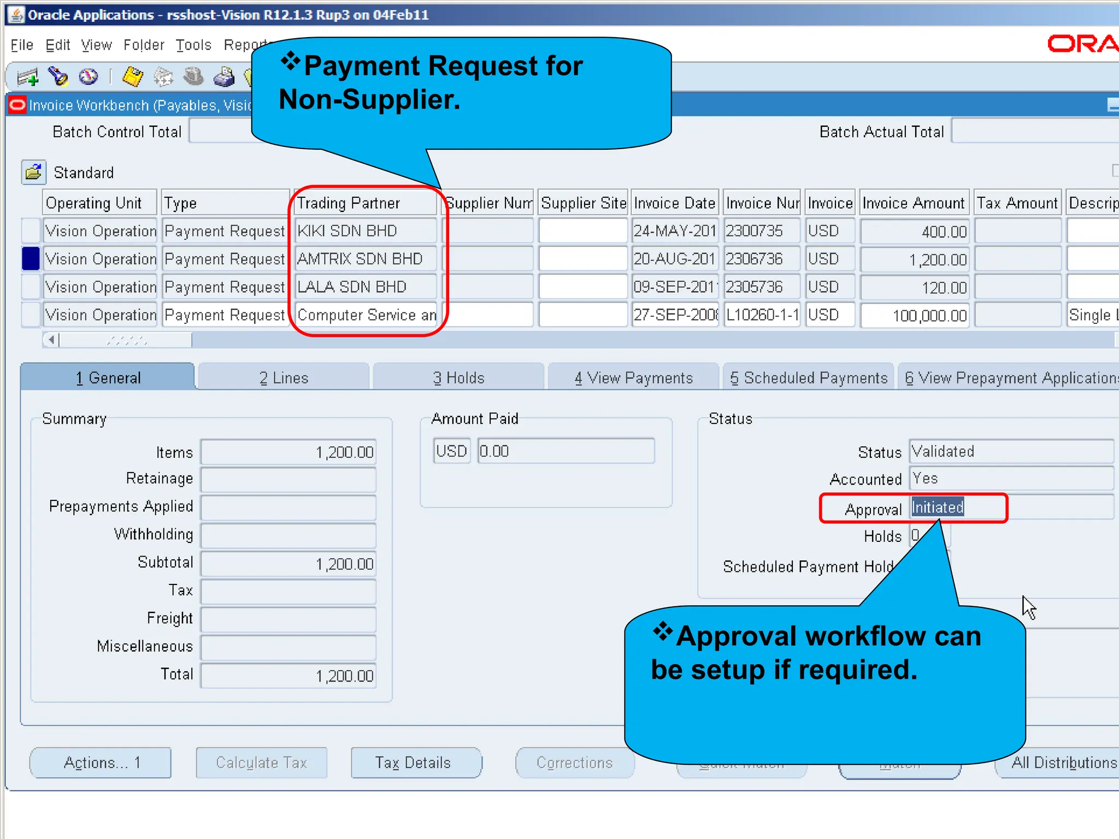Click the Operating Unit column header
Image resolution: width=1119 pixels, height=839 pixels.
click(100, 203)
